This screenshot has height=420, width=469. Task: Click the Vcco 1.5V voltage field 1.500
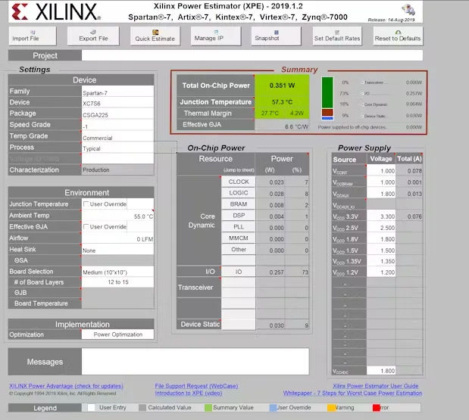tap(381, 250)
